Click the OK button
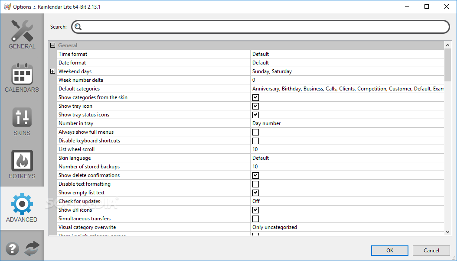The image size is (457, 261). pos(390,251)
